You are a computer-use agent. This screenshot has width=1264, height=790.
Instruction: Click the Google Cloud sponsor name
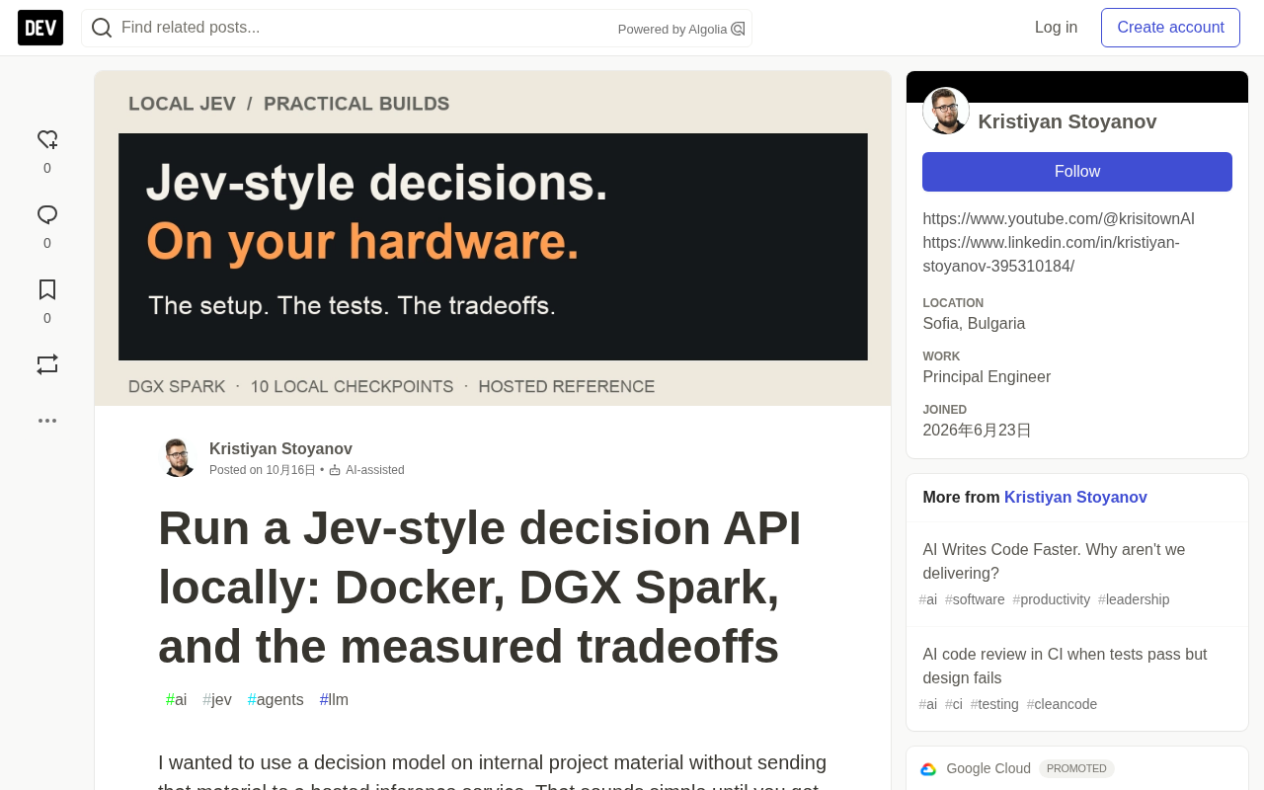tap(988, 768)
